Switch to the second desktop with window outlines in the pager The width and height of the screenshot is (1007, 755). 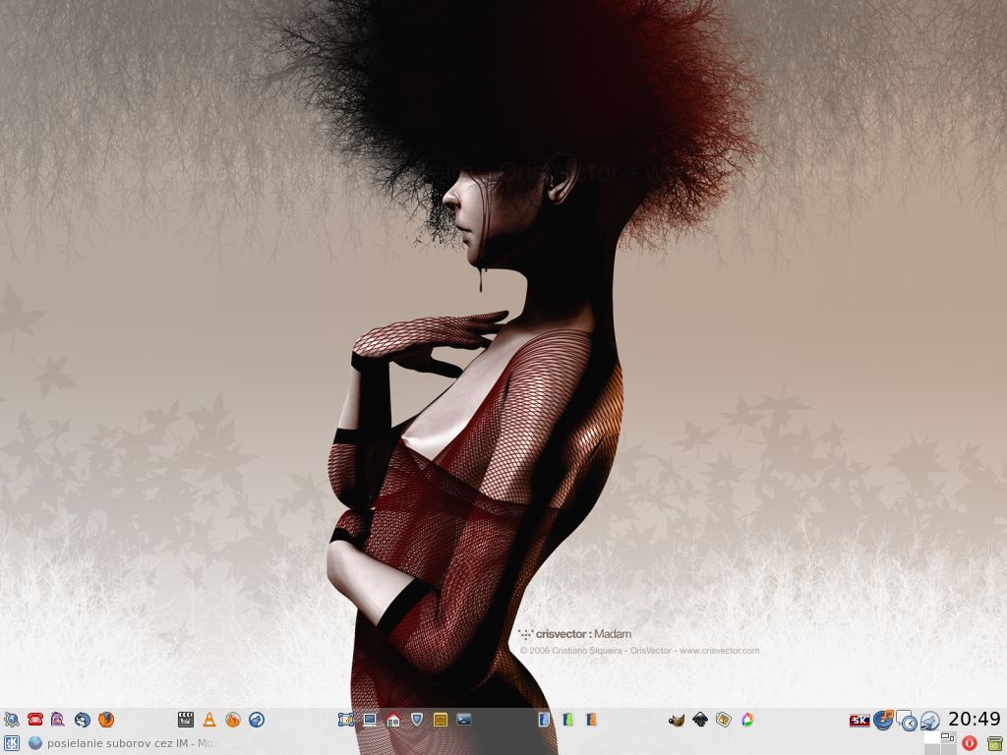click(948, 737)
